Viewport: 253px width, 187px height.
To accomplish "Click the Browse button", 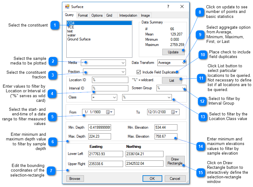I will pos(75,178).
